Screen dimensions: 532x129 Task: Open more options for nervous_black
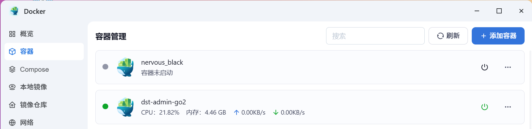[508, 67]
